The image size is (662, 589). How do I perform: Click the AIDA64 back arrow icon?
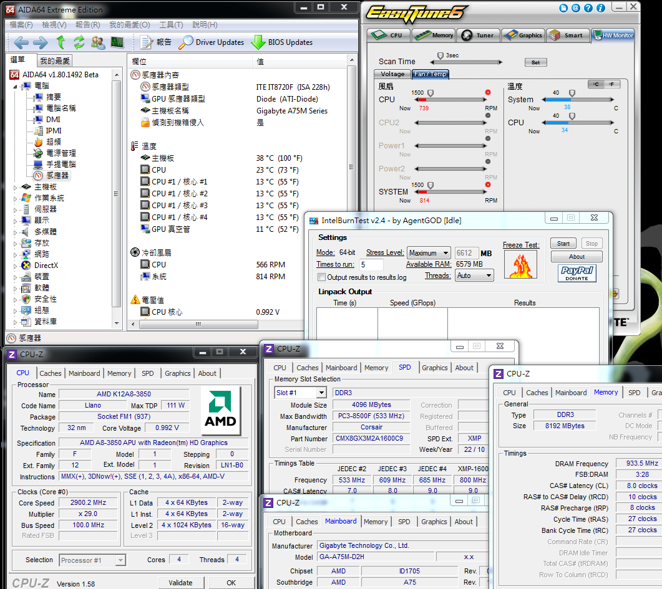pos(21,42)
